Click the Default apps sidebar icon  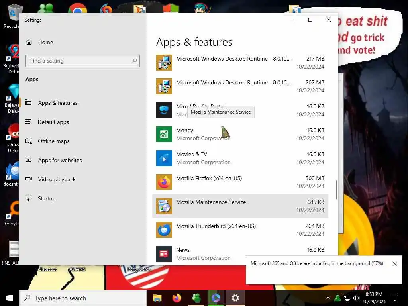click(x=29, y=122)
